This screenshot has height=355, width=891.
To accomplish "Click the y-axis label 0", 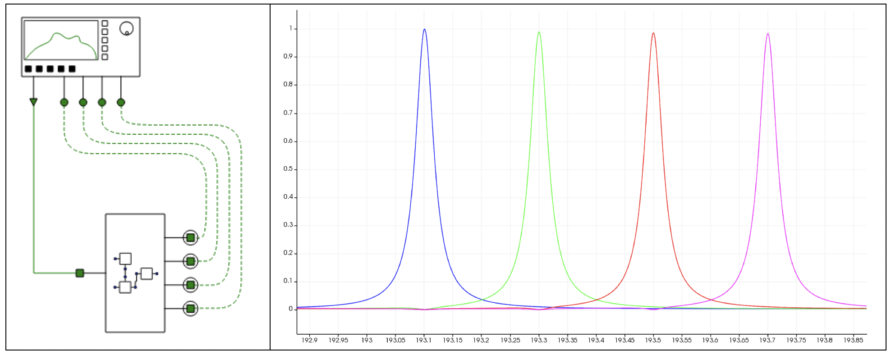I will click(x=291, y=309).
